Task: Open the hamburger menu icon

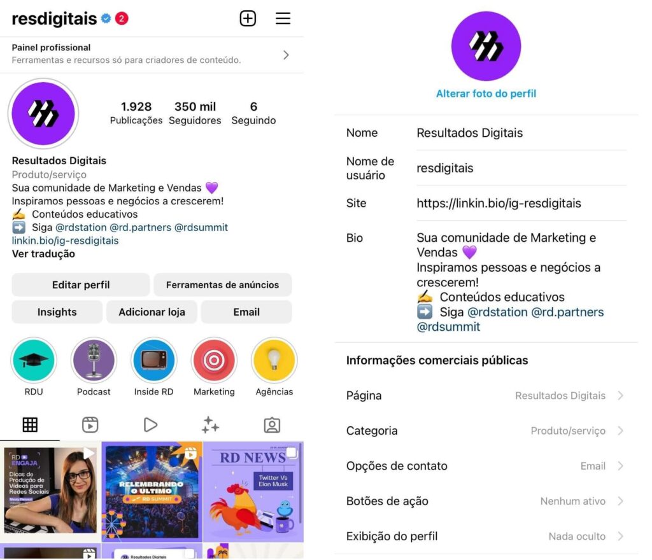Action: pyautogui.click(x=283, y=18)
